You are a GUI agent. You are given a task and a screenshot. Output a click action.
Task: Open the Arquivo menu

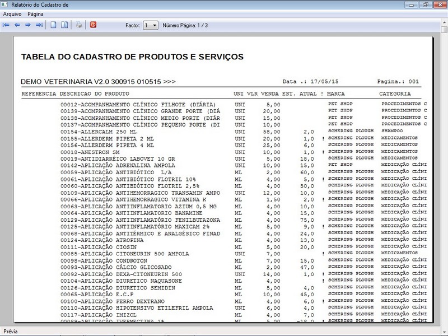(12, 13)
